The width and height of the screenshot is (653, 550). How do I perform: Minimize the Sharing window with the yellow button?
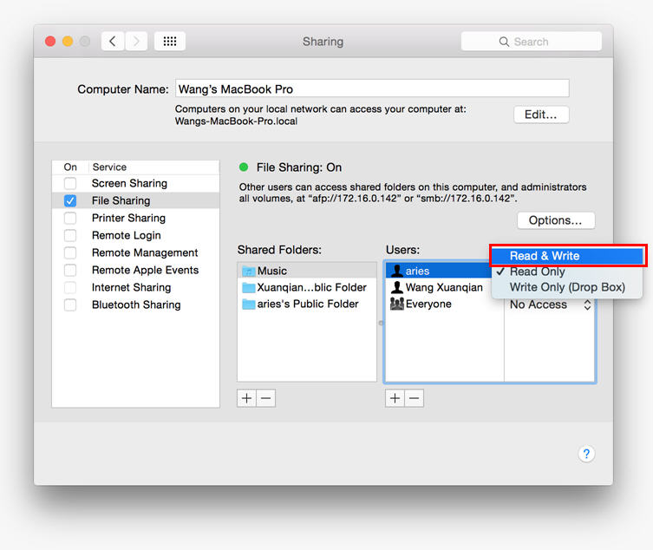(68, 42)
